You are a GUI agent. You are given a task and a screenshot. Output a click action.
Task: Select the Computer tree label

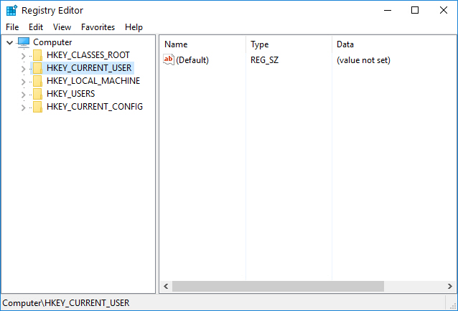coord(52,42)
